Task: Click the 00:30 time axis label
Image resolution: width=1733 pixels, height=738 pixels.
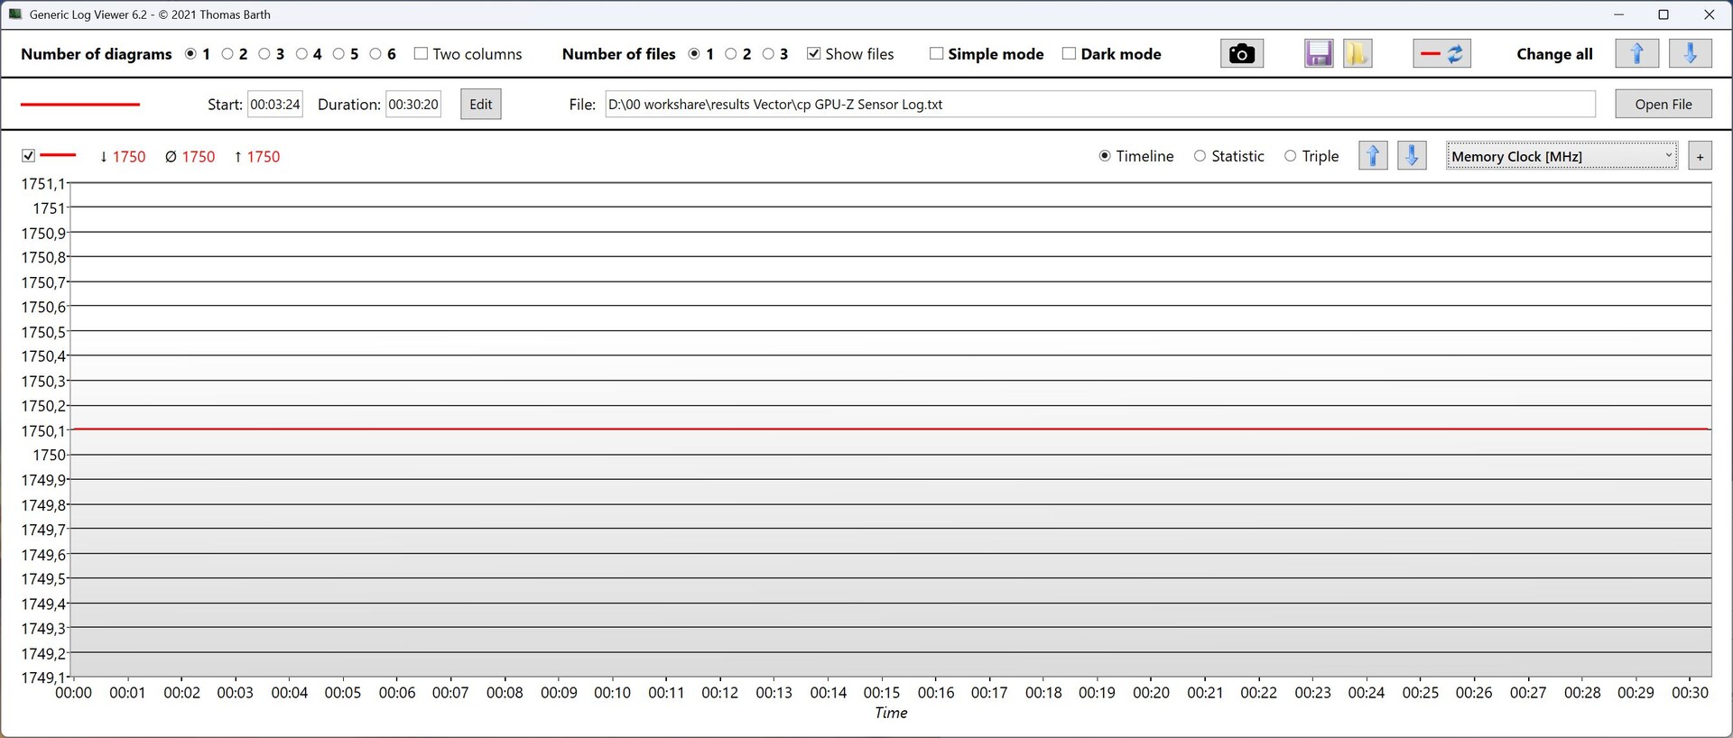Action: [x=1690, y=693]
